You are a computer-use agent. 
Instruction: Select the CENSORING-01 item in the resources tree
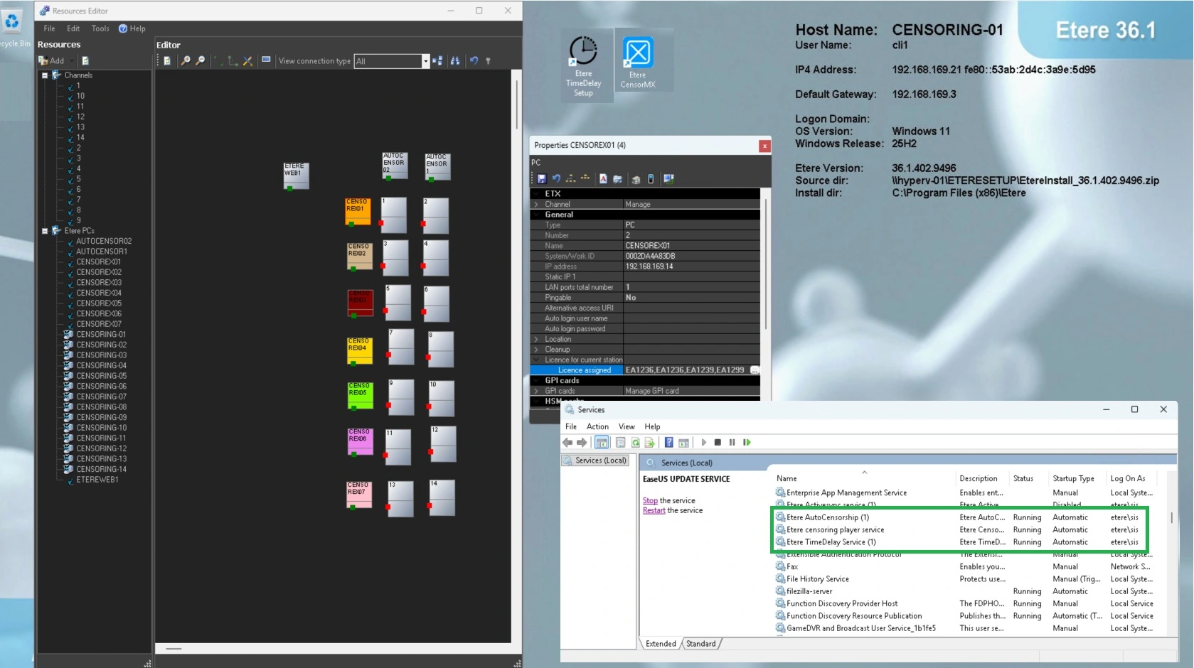coord(101,335)
